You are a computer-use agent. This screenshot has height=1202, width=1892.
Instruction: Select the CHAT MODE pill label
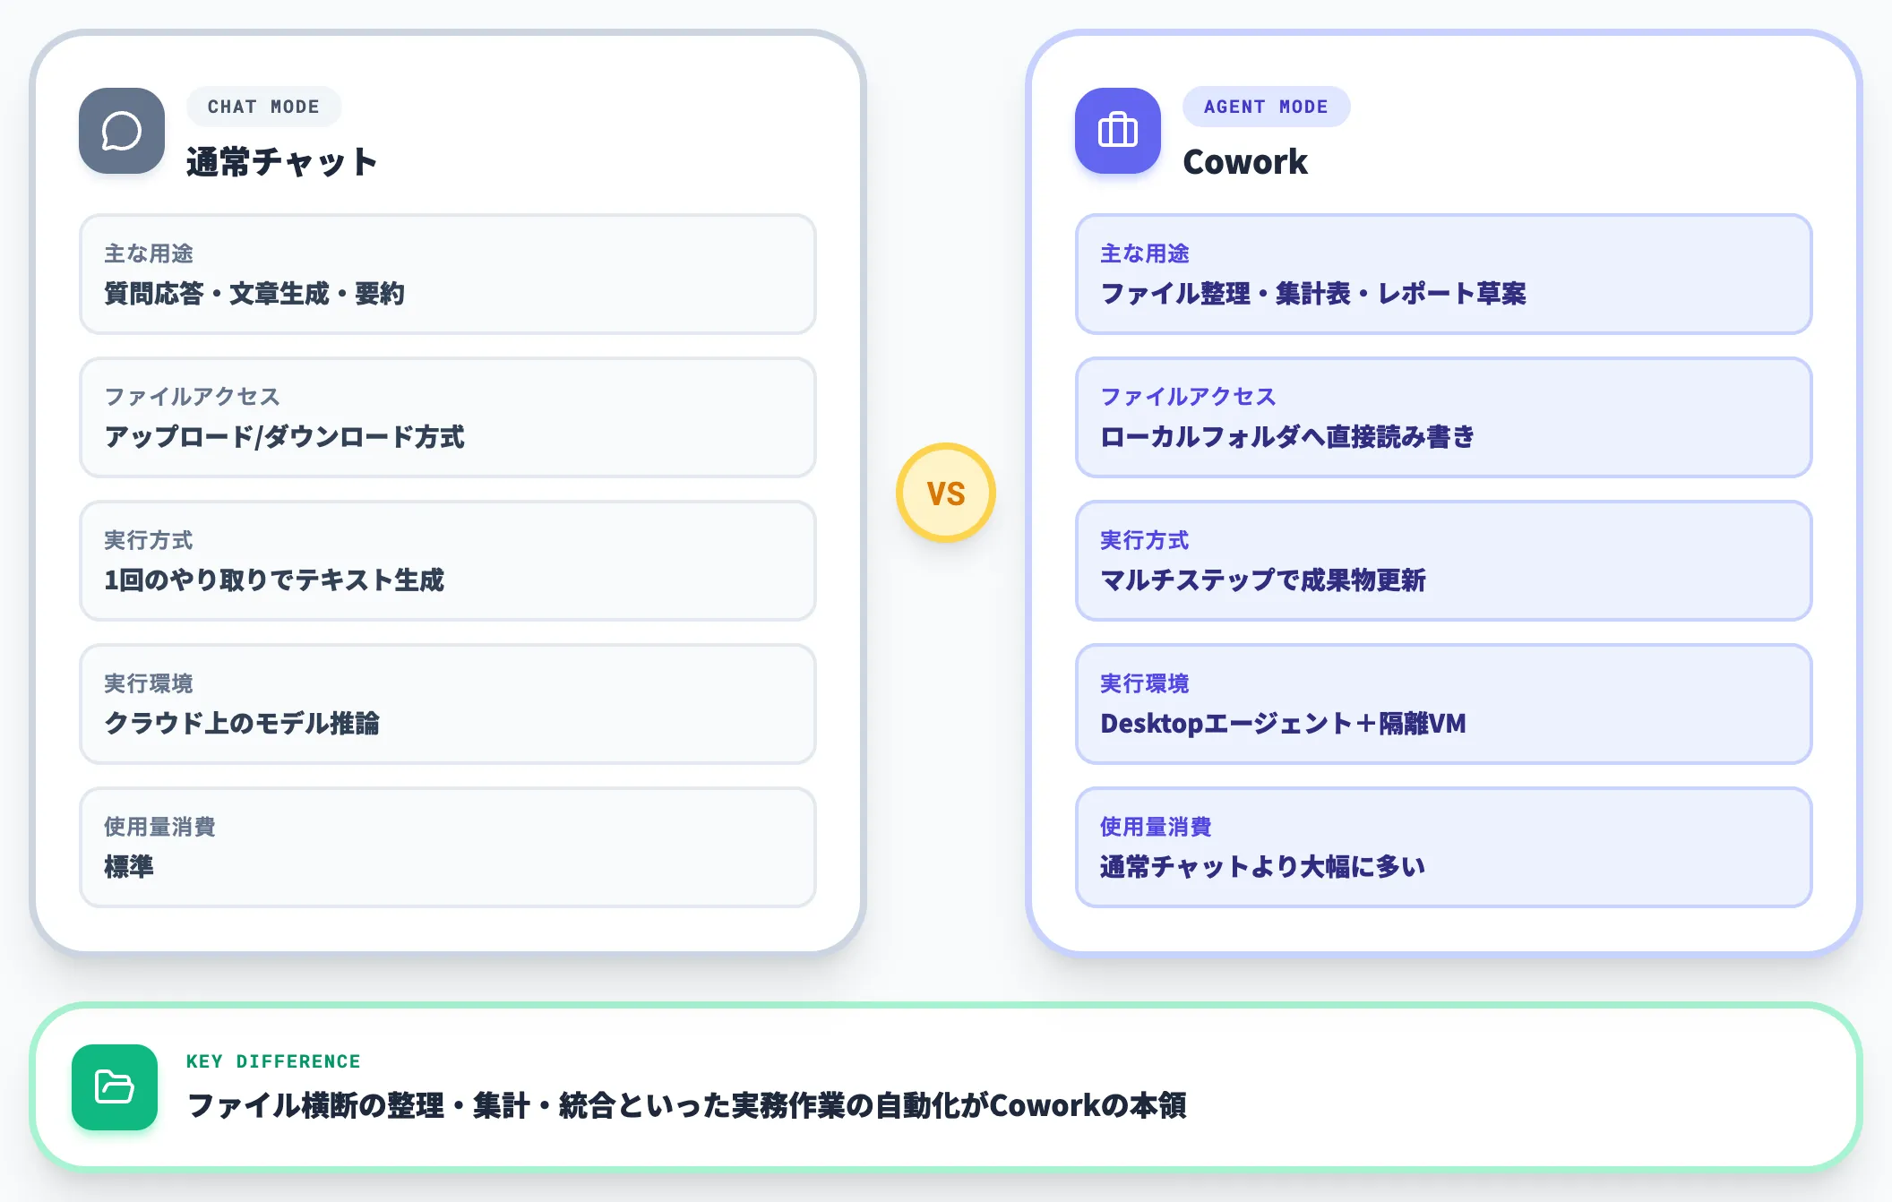coord(263,107)
